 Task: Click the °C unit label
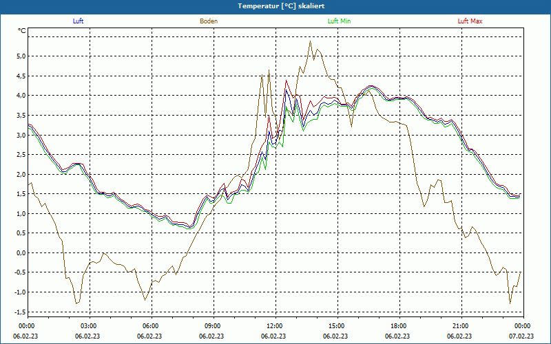pos(22,31)
